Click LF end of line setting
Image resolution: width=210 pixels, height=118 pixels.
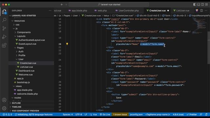click(86, 114)
